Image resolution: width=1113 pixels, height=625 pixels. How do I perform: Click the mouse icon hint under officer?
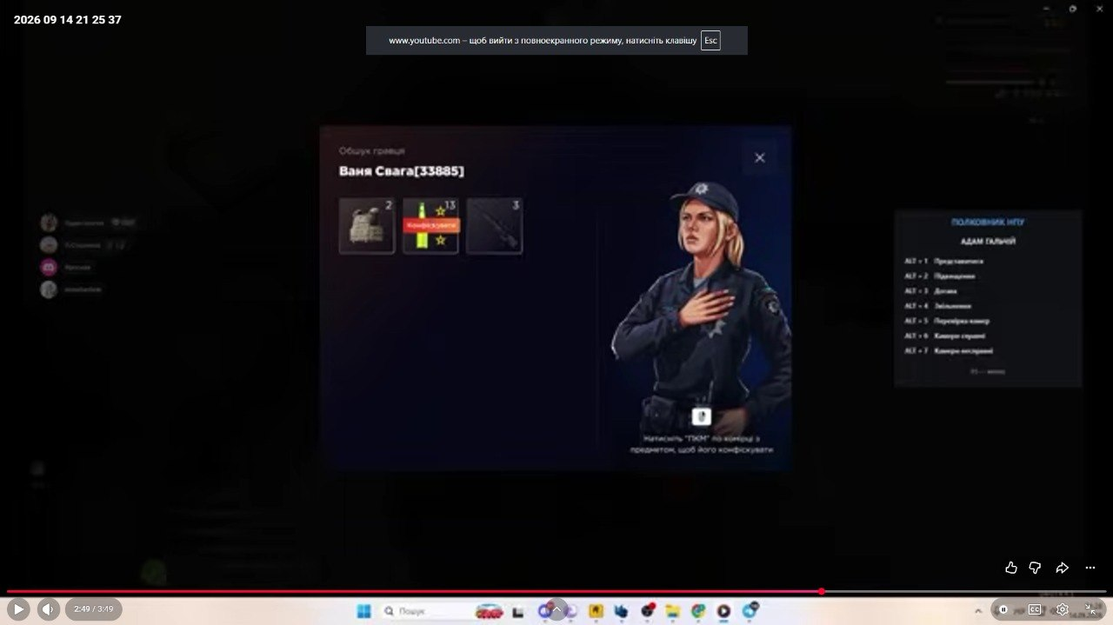click(x=702, y=416)
